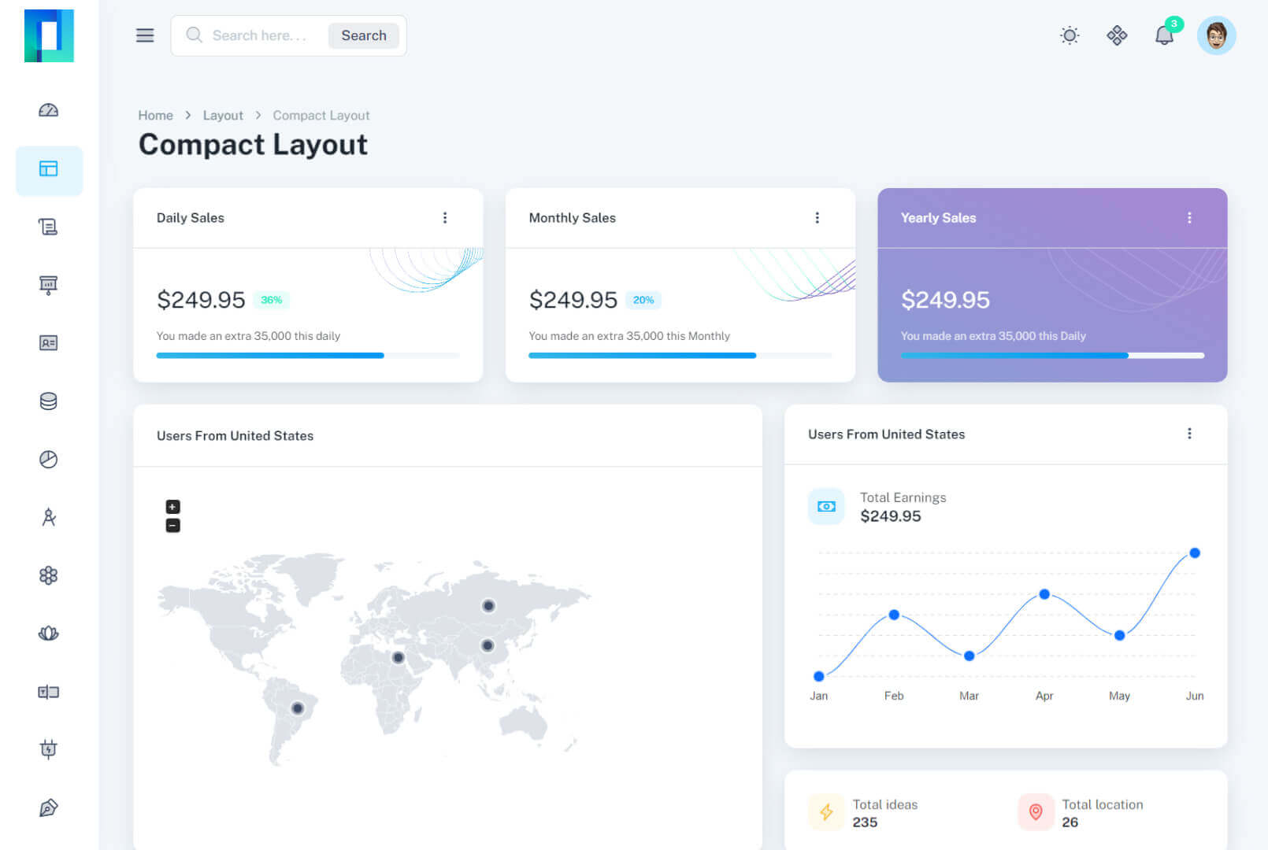Click the plug icon in sidebar
1268x850 pixels.
coord(48,749)
